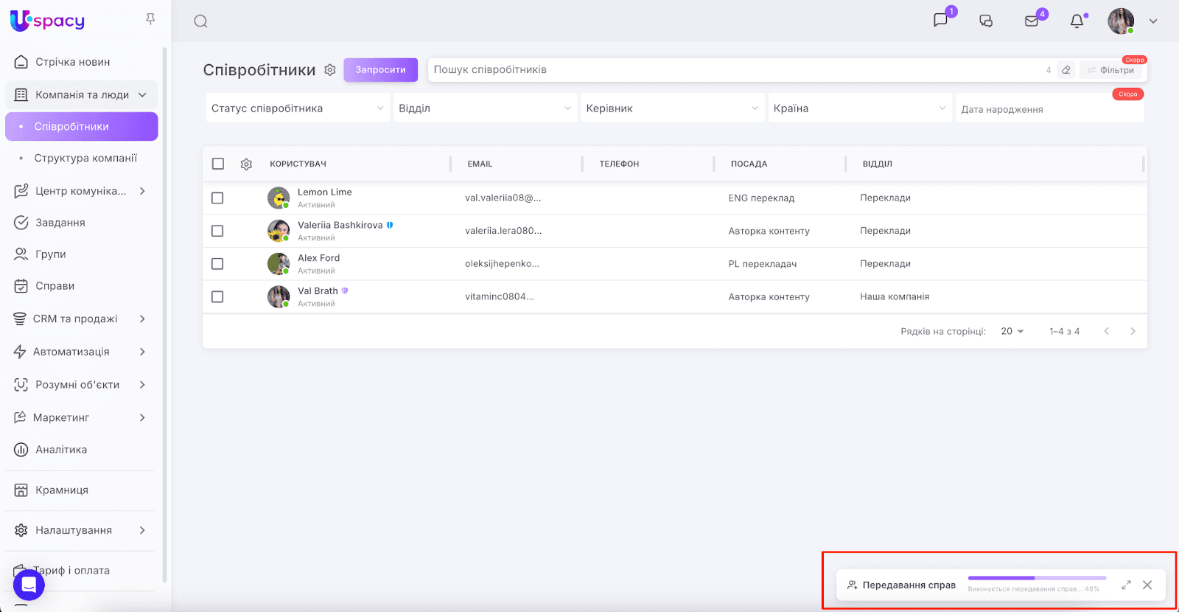This screenshot has height=612, width=1179.
Task: Open the chat messages icon with badge
Action: pyautogui.click(x=941, y=20)
